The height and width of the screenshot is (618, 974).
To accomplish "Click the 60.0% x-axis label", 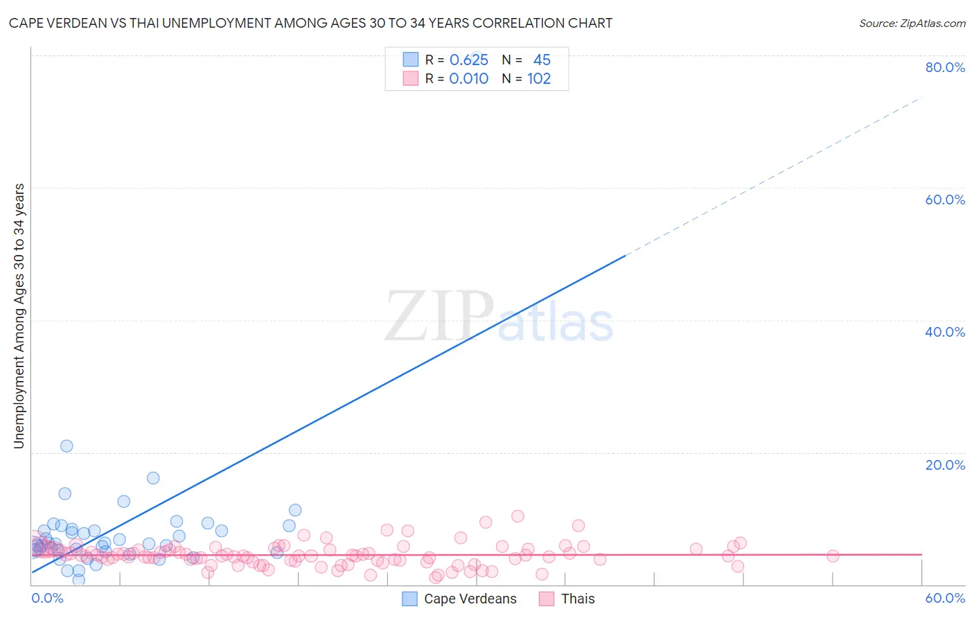I will [945, 598].
